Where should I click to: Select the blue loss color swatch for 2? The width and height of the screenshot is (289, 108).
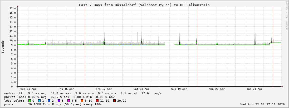click(x=49, y=101)
